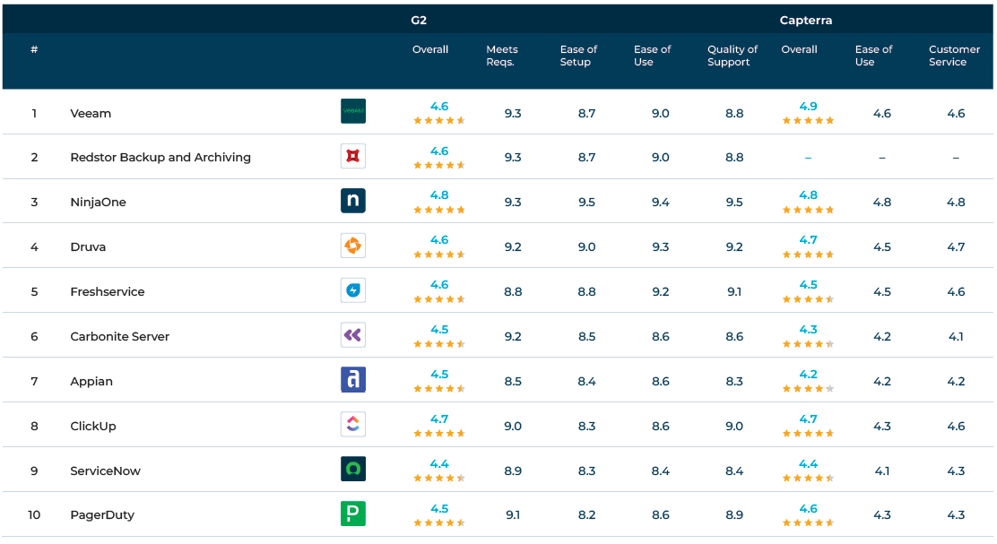Click ClickUp's G2 overall score 4.7
This screenshot has height=544, width=997.
coord(439,419)
